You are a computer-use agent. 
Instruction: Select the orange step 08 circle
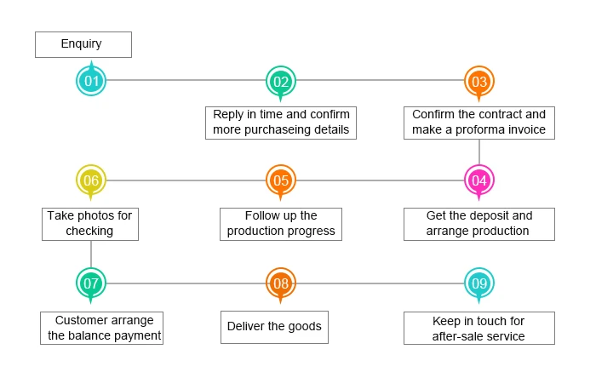(x=281, y=283)
